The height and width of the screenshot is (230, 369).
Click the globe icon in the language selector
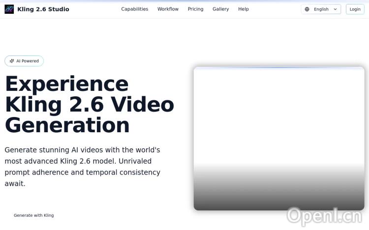(x=307, y=9)
